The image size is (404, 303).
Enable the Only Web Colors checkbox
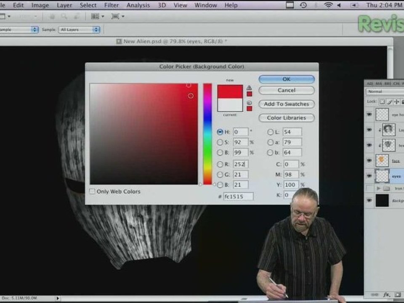pyautogui.click(x=92, y=191)
